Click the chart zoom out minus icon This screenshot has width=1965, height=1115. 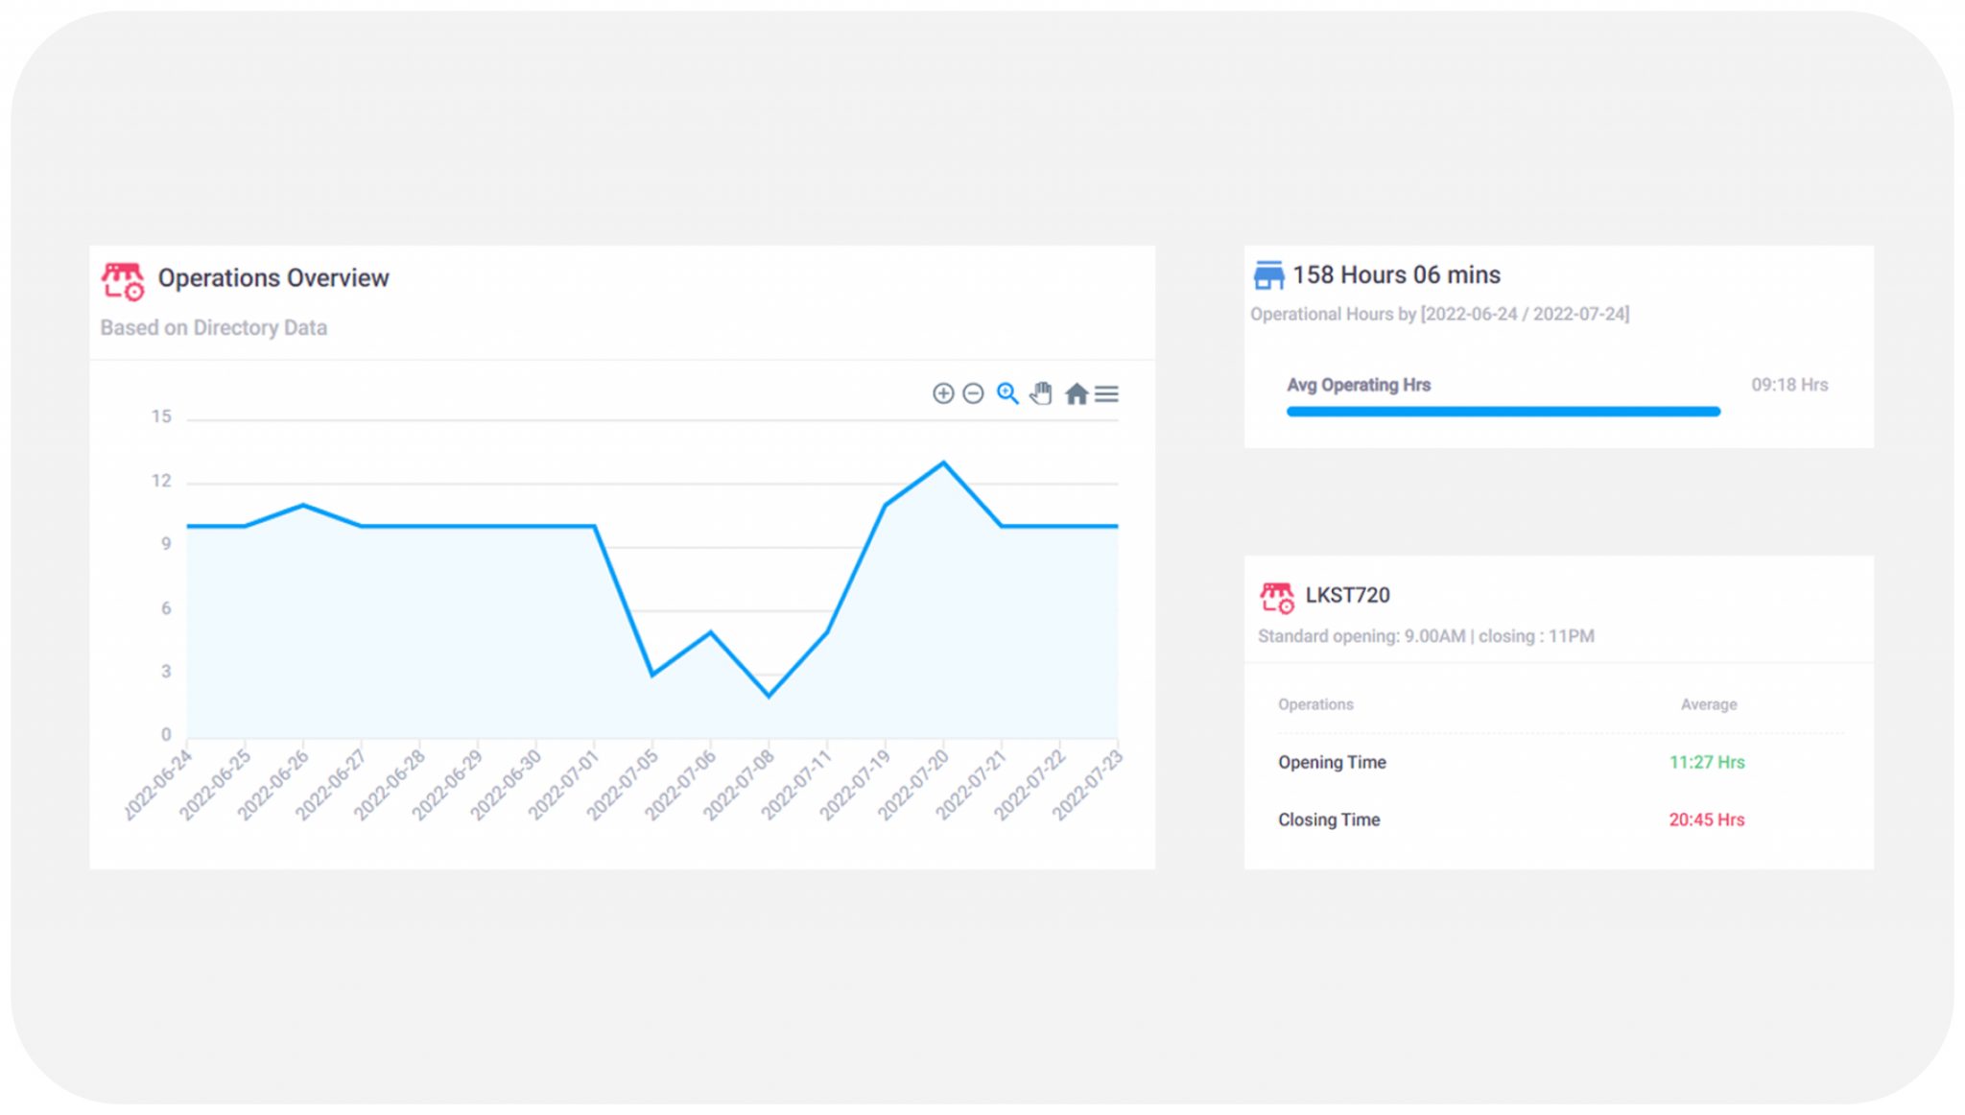973,393
